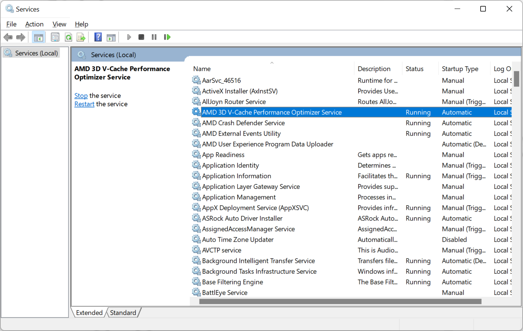The image size is (523, 331).
Task: Toggle Show/Hide Console Tree button
Action: coord(38,37)
